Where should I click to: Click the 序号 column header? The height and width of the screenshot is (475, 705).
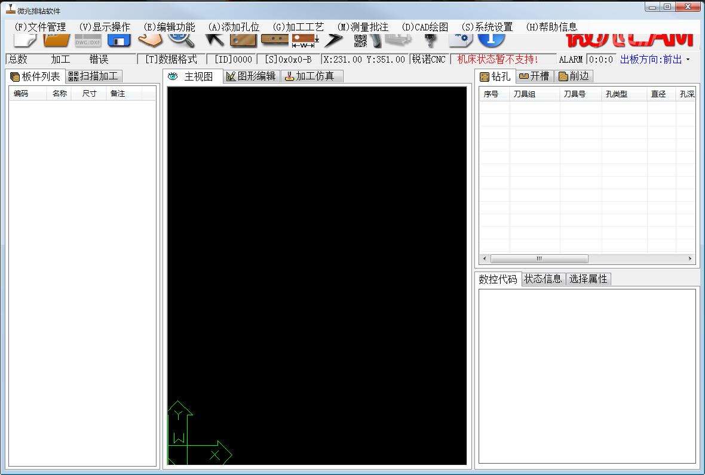pyautogui.click(x=495, y=94)
